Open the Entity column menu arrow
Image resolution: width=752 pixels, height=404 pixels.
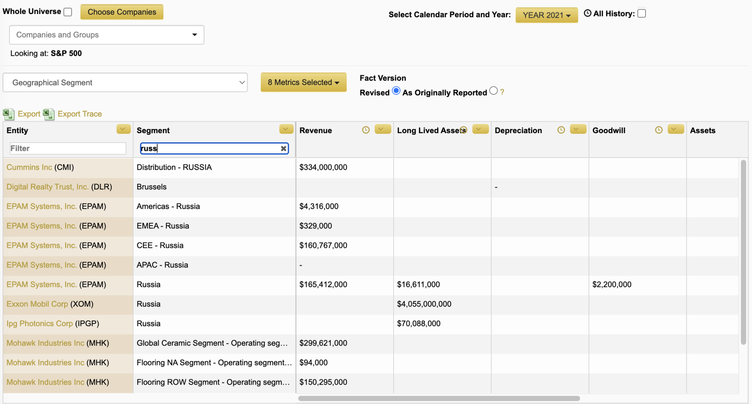pyautogui.click(x=123, y=129)
